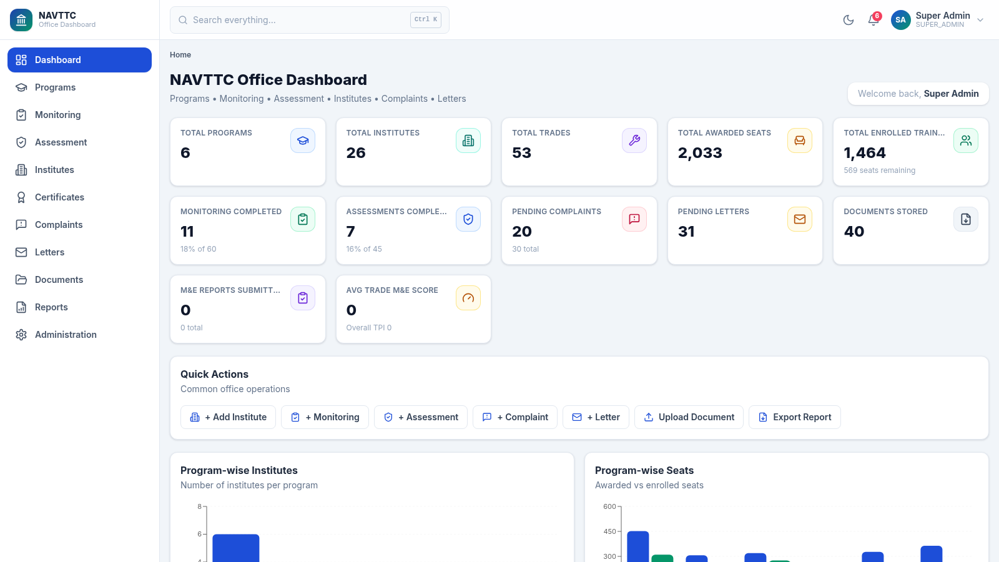
Task: Click the Total Programs value 6
Action: [x=185, y=153]
